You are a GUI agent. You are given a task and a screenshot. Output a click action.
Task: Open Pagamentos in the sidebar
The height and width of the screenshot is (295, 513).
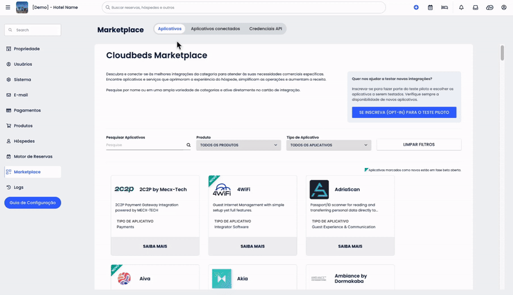(x=27, y=110)
